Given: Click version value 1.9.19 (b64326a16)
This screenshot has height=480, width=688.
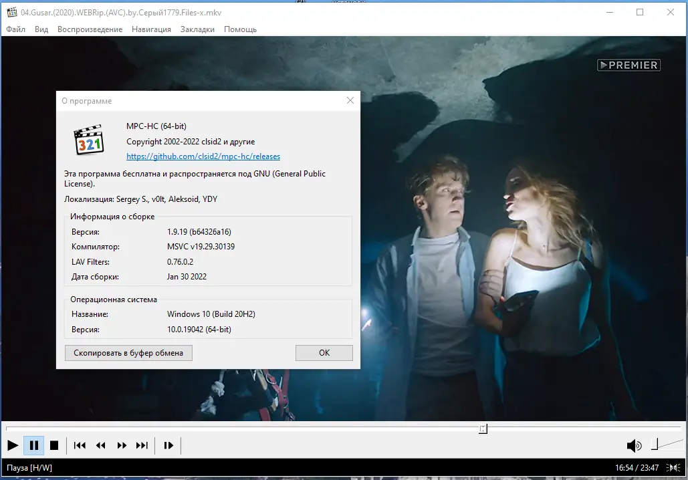Looking at the screenshot, I should [x=199, y=232].
